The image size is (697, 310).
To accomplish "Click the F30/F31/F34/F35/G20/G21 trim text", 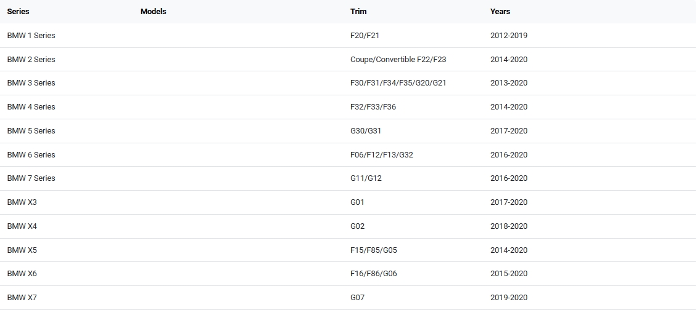I will pos(398,83).
